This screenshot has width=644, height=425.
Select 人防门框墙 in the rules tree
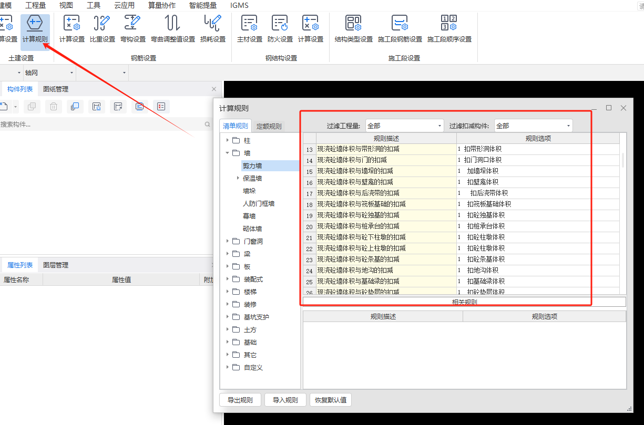pos(259,203)
